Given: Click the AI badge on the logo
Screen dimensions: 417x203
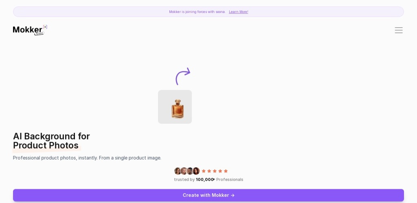Looking at the screenshot, I should (x=45, y=27).
